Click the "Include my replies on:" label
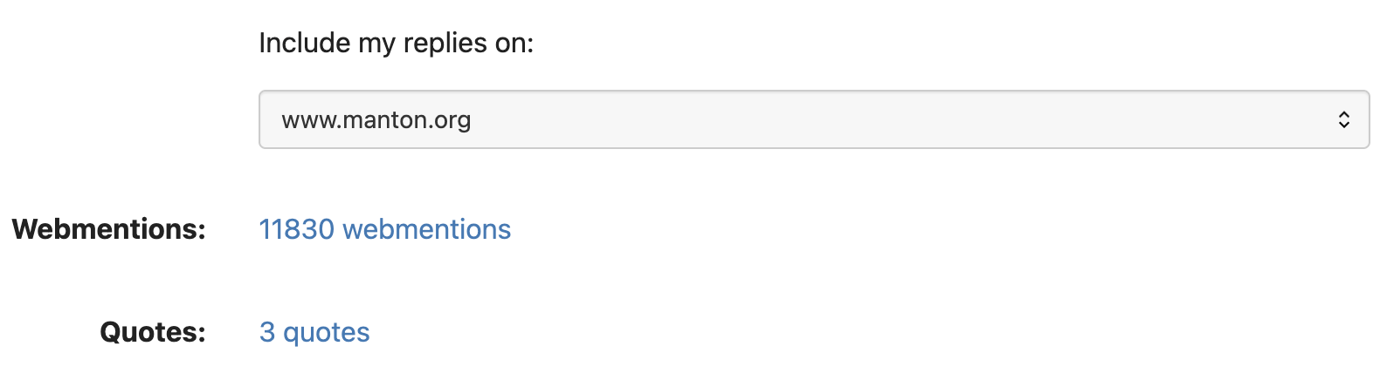 point(396,43)
